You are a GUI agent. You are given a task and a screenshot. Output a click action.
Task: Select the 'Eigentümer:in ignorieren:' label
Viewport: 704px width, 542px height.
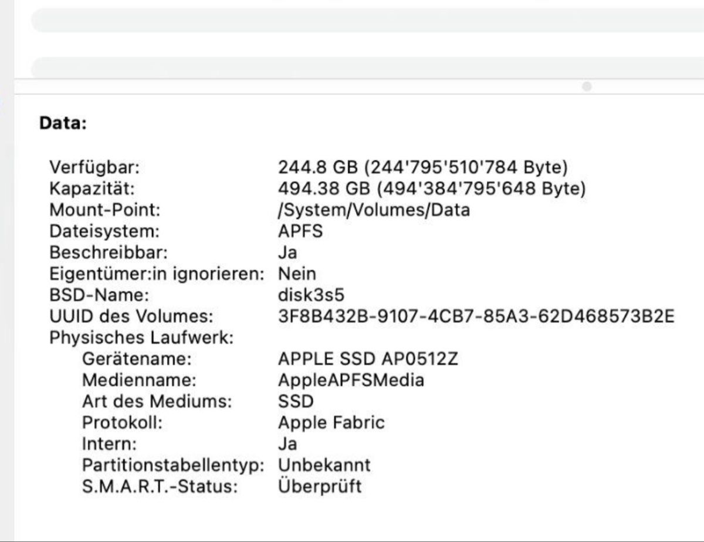tap(157, 274)
